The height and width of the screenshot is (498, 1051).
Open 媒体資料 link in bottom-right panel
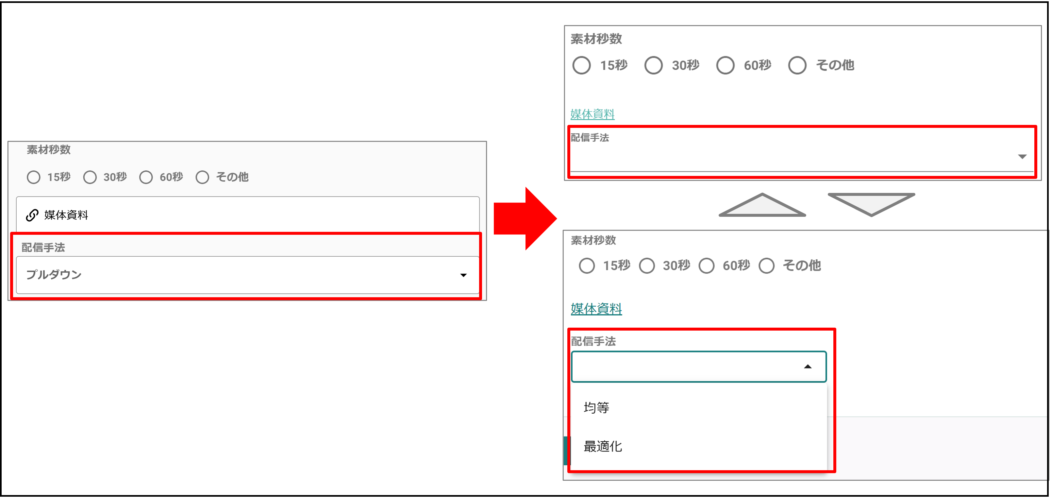(596, 309)
